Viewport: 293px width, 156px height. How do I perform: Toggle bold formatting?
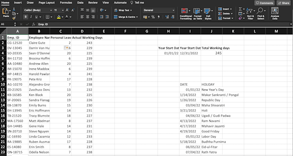point(25,17)
